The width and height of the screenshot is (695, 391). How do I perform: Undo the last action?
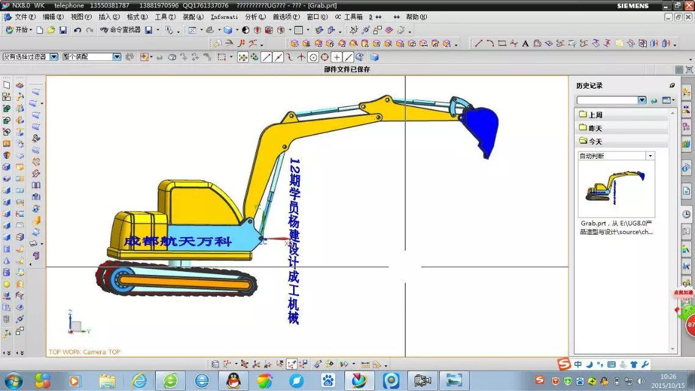[x=78, y=30]
